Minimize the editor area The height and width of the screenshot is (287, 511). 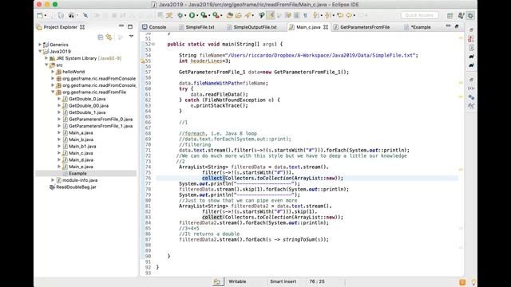[448, 26]
